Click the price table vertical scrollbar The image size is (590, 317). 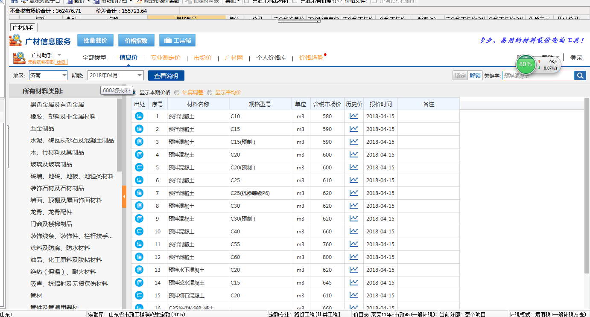coord(587,186)
